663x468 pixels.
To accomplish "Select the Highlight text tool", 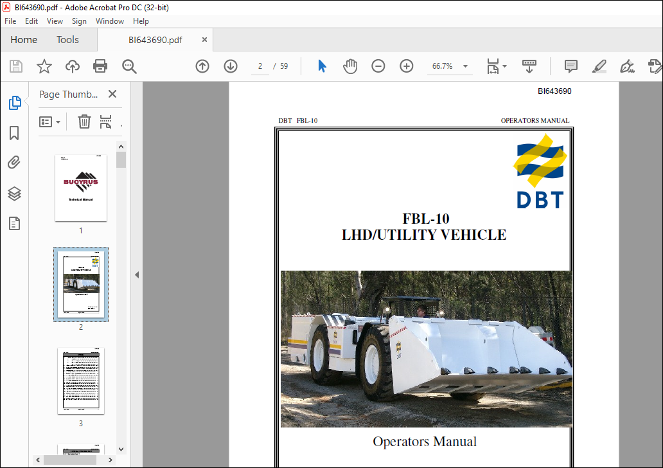I will click(599, 66).
